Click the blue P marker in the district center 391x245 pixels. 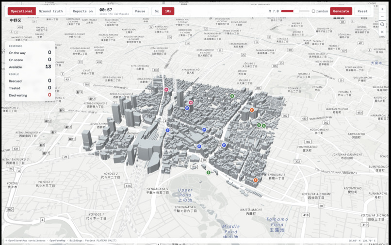click(x=204, y=130)
